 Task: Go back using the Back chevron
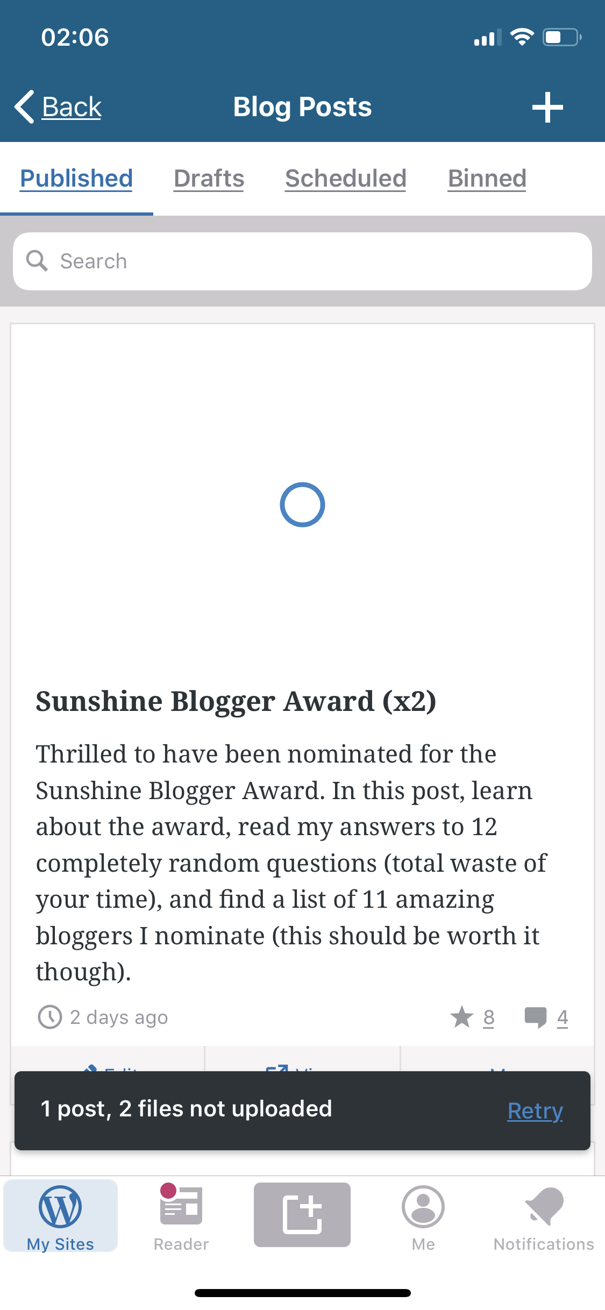pos(25,107)
